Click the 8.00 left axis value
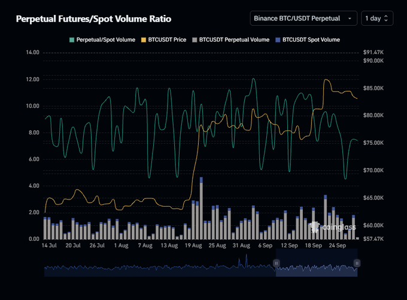This screenshot has height=300, width=407. pyautogui.click(x=34, y=133)
